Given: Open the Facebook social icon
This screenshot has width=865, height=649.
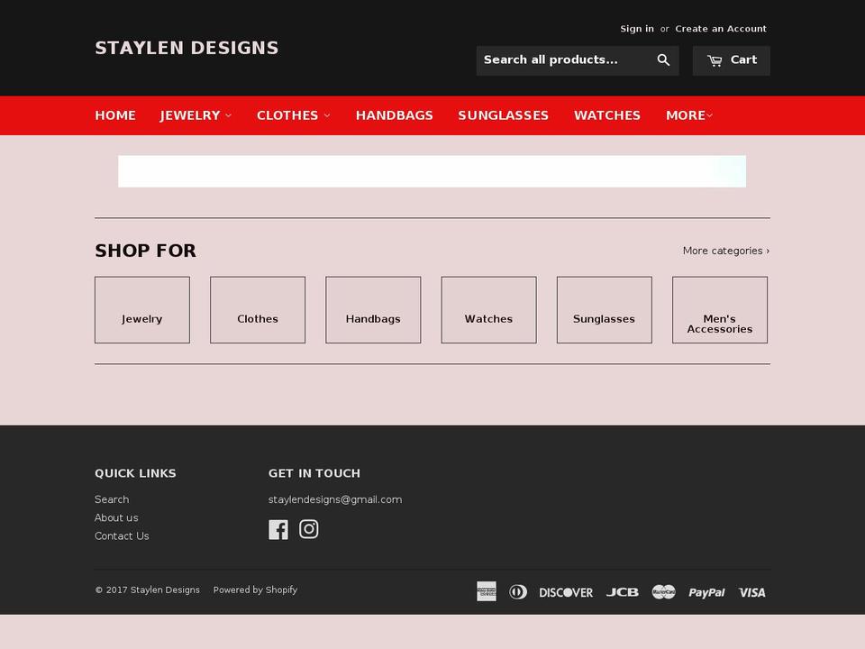Looking at the screenshot, I should point(278,530).
